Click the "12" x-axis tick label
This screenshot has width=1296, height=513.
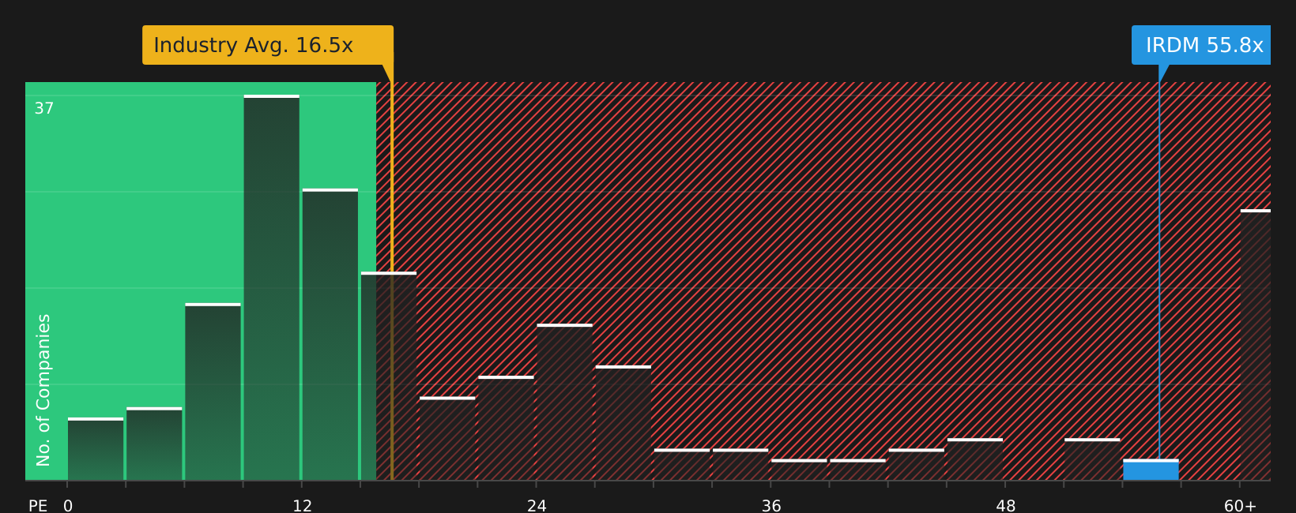pyautogui.click(x=303, y=506)
